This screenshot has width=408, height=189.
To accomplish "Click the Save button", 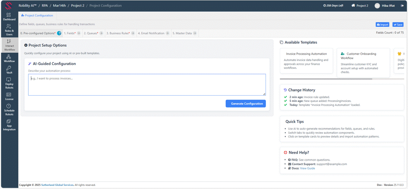I will click(398, 24).
